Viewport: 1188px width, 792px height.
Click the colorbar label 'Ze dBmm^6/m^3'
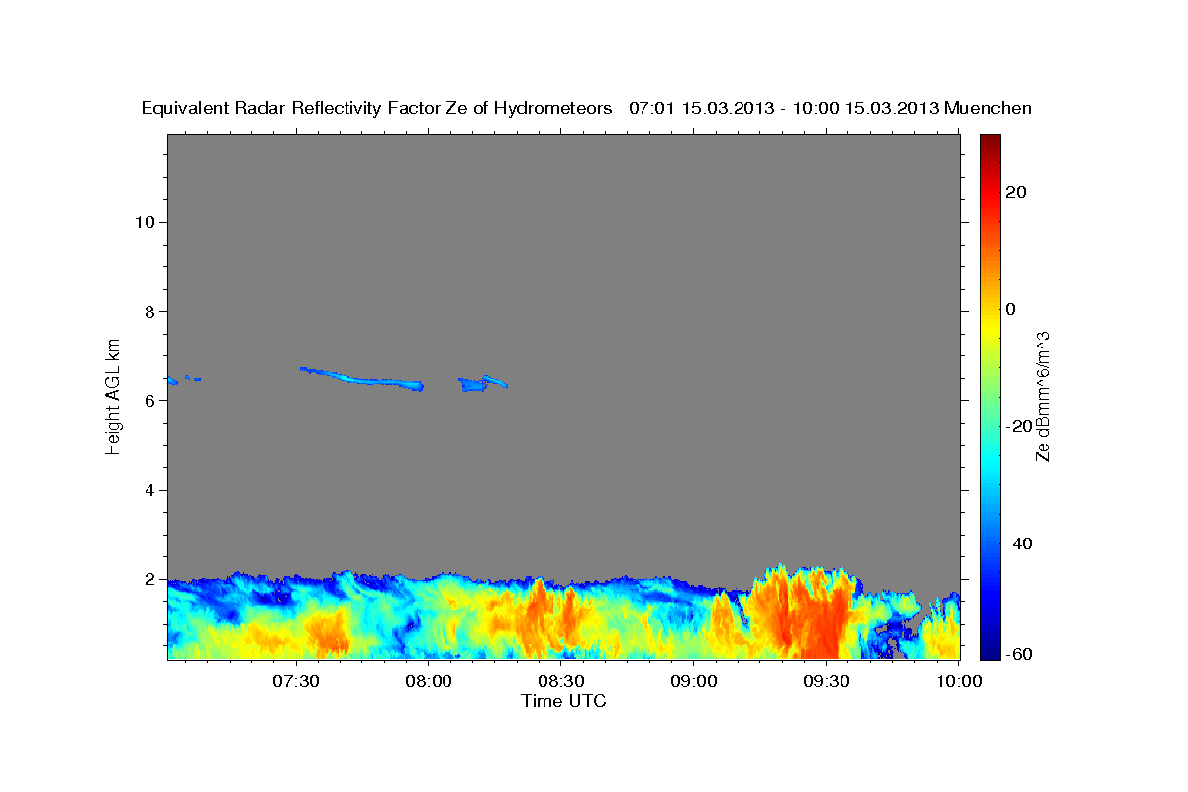tap(1042, 396)
